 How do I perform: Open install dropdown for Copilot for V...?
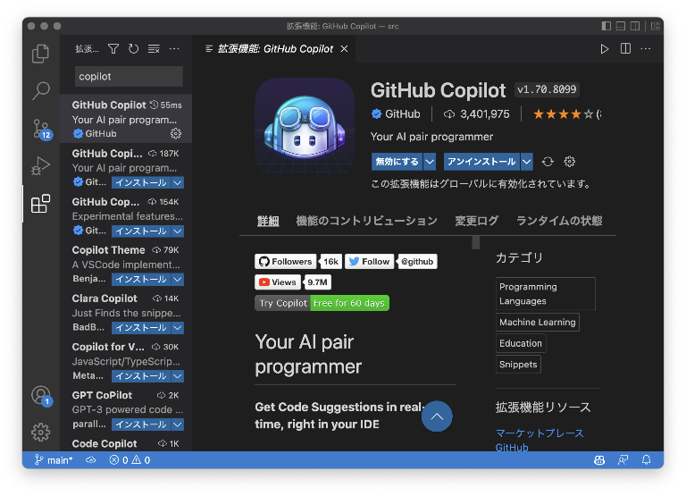(x=177, y=376)
